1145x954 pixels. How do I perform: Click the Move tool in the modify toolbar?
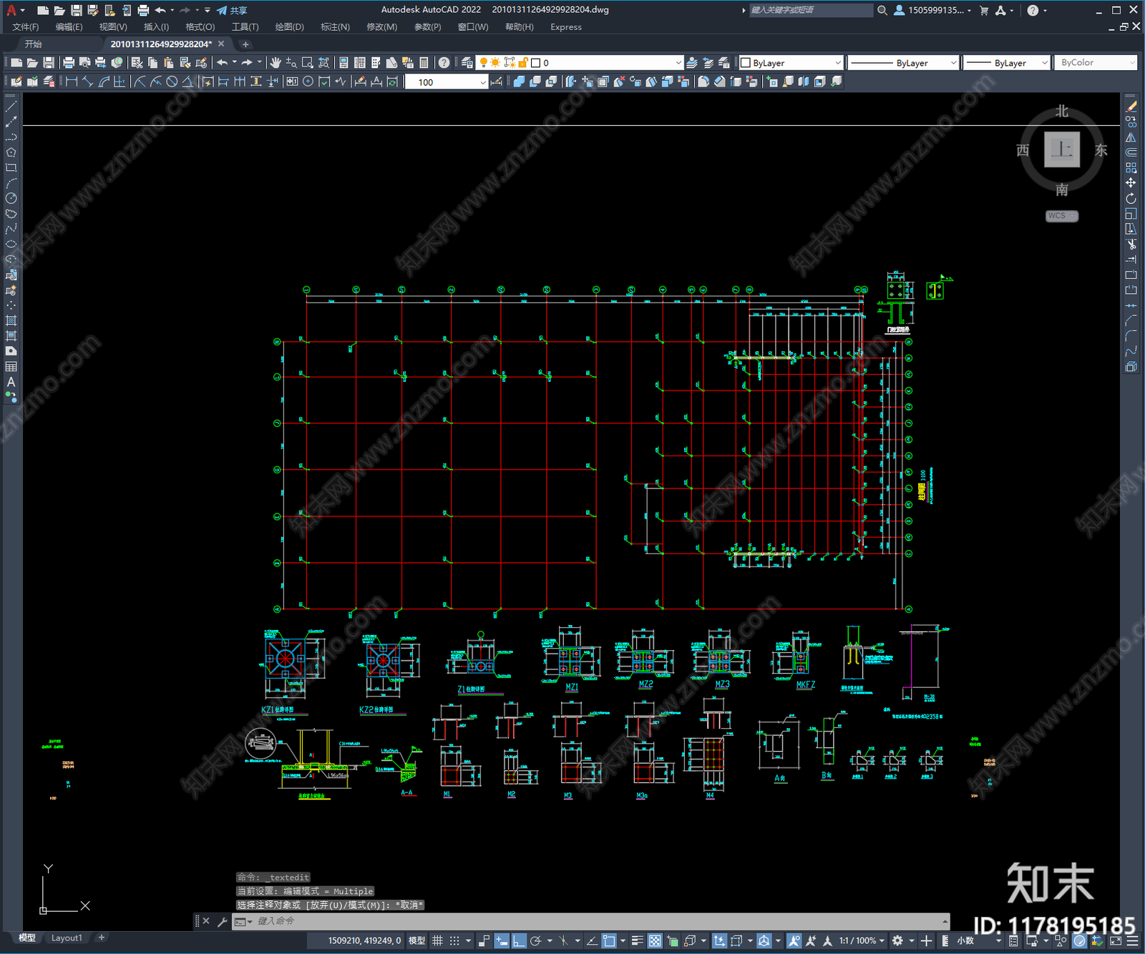coord(1131,183)
